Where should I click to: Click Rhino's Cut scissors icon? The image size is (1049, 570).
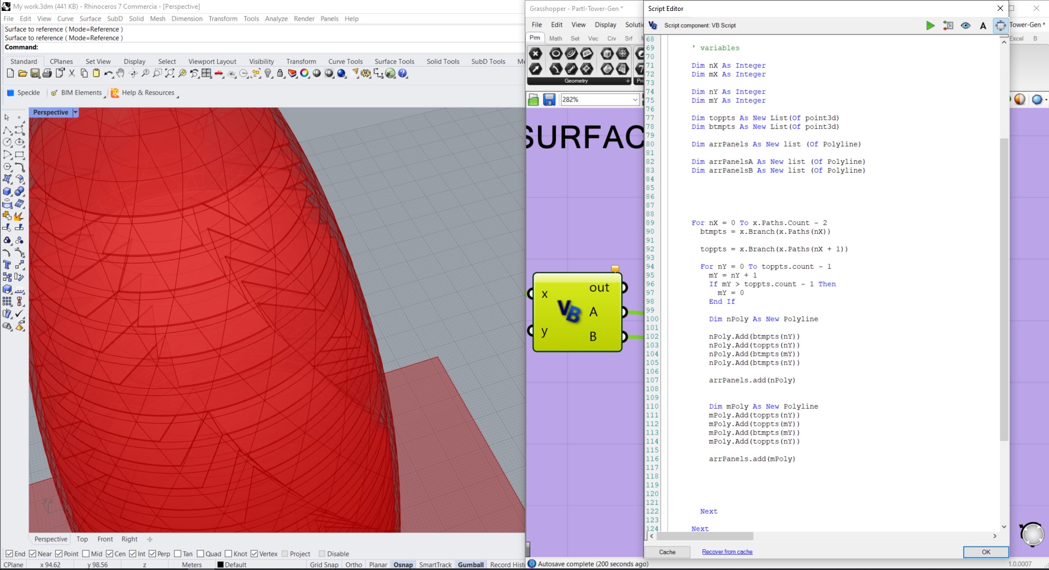point(72,73)
